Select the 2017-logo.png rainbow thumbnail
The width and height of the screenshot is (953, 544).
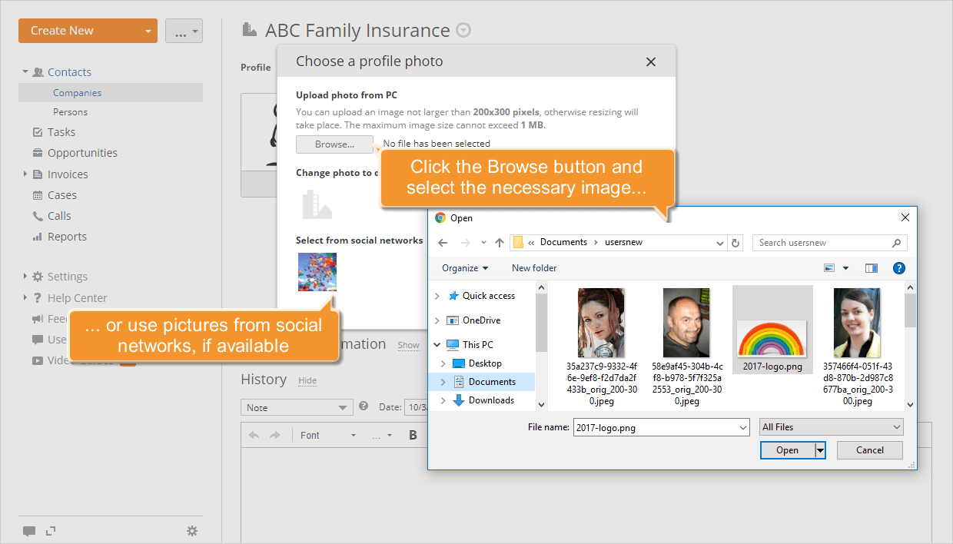pos(772,338)
